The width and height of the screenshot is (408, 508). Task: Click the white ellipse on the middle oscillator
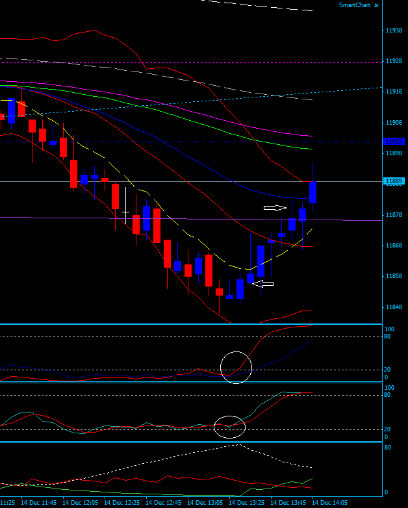[229, 427]
